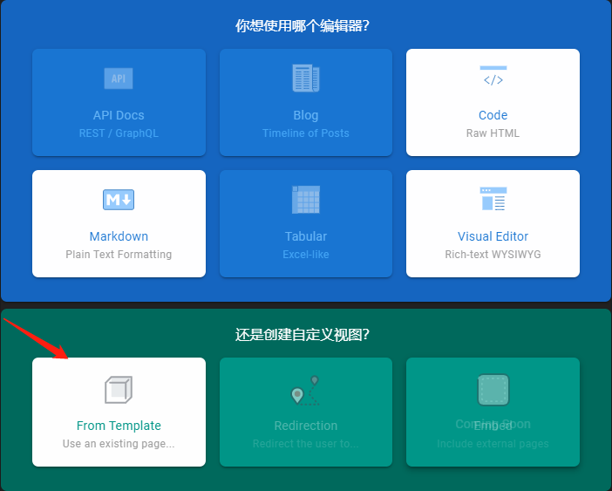The width and height of the screenshot is (612, 491).
Task: Select the API Docs title
Action: pos(119,115)
